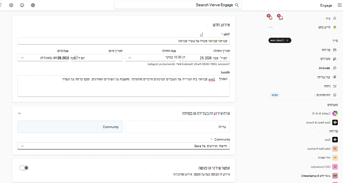Click the Timezone Pacific Standard text
Screen dimensions: 343x183
coord(188,64)
